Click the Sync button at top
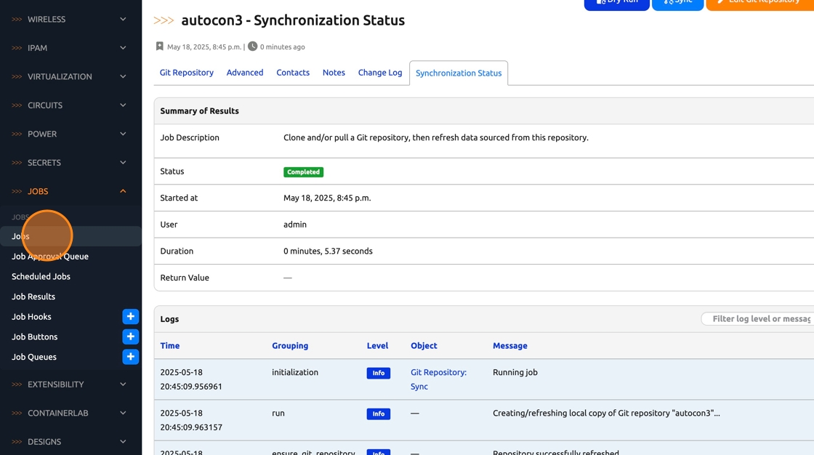The image size is (814, 455). coord(677,4)
